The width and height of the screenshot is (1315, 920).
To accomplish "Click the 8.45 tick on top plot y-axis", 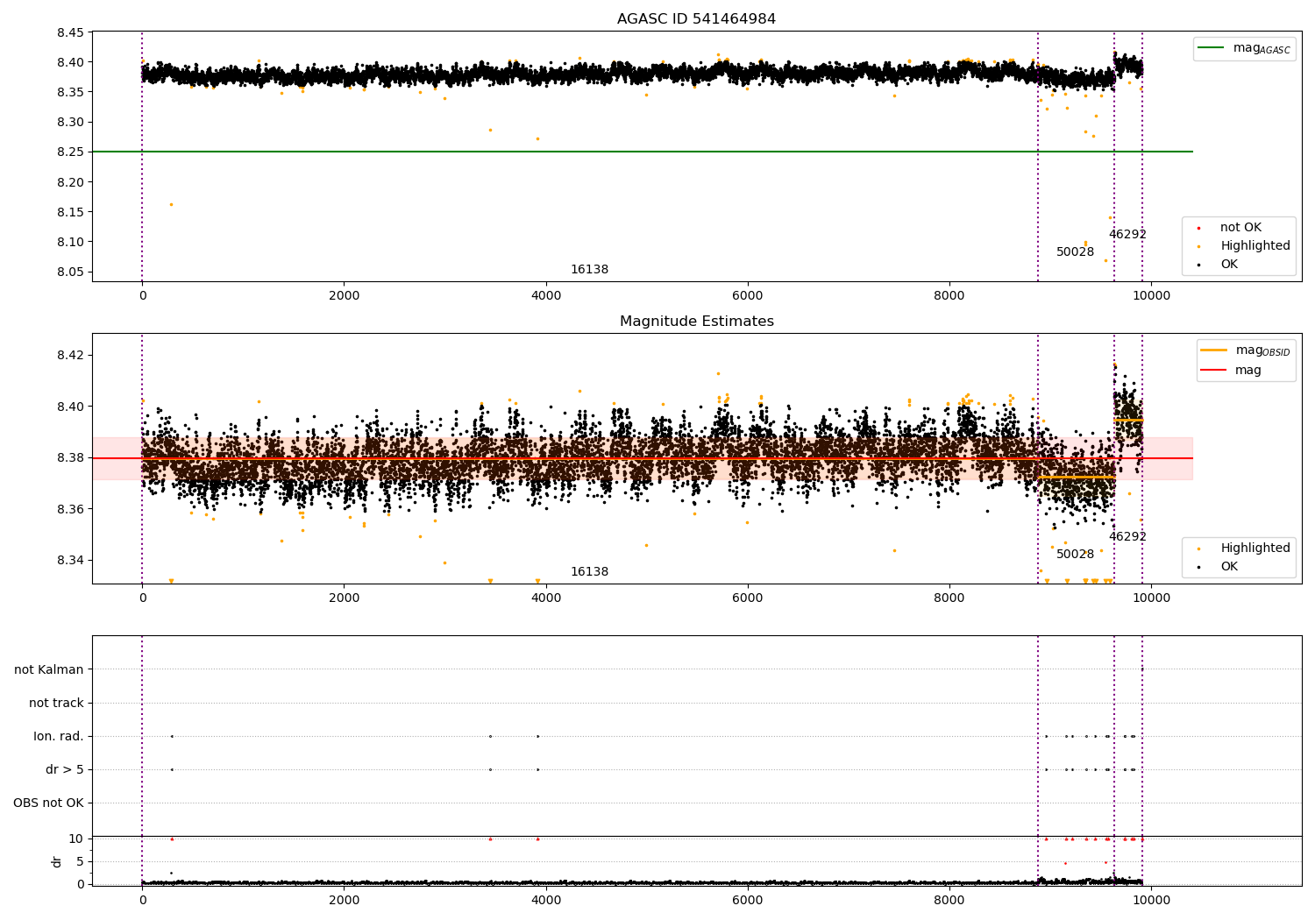I will [69, 33].
